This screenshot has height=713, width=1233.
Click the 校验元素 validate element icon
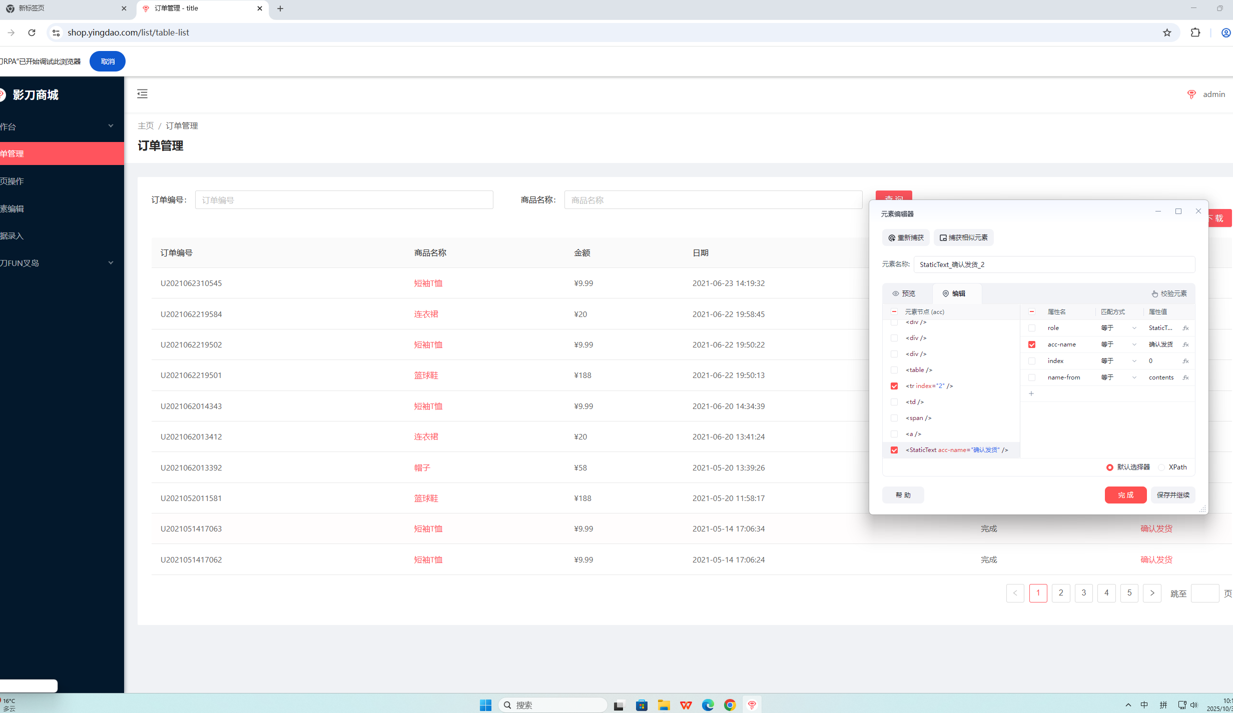1154,293
